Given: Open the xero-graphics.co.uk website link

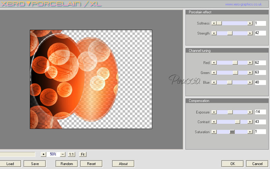Looking at the screenshot, I should point(243,4).
